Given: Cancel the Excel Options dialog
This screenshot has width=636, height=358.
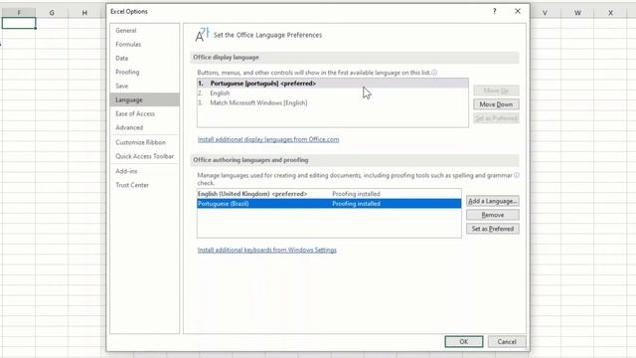Looking at the screenshot, I should (507, 342).
